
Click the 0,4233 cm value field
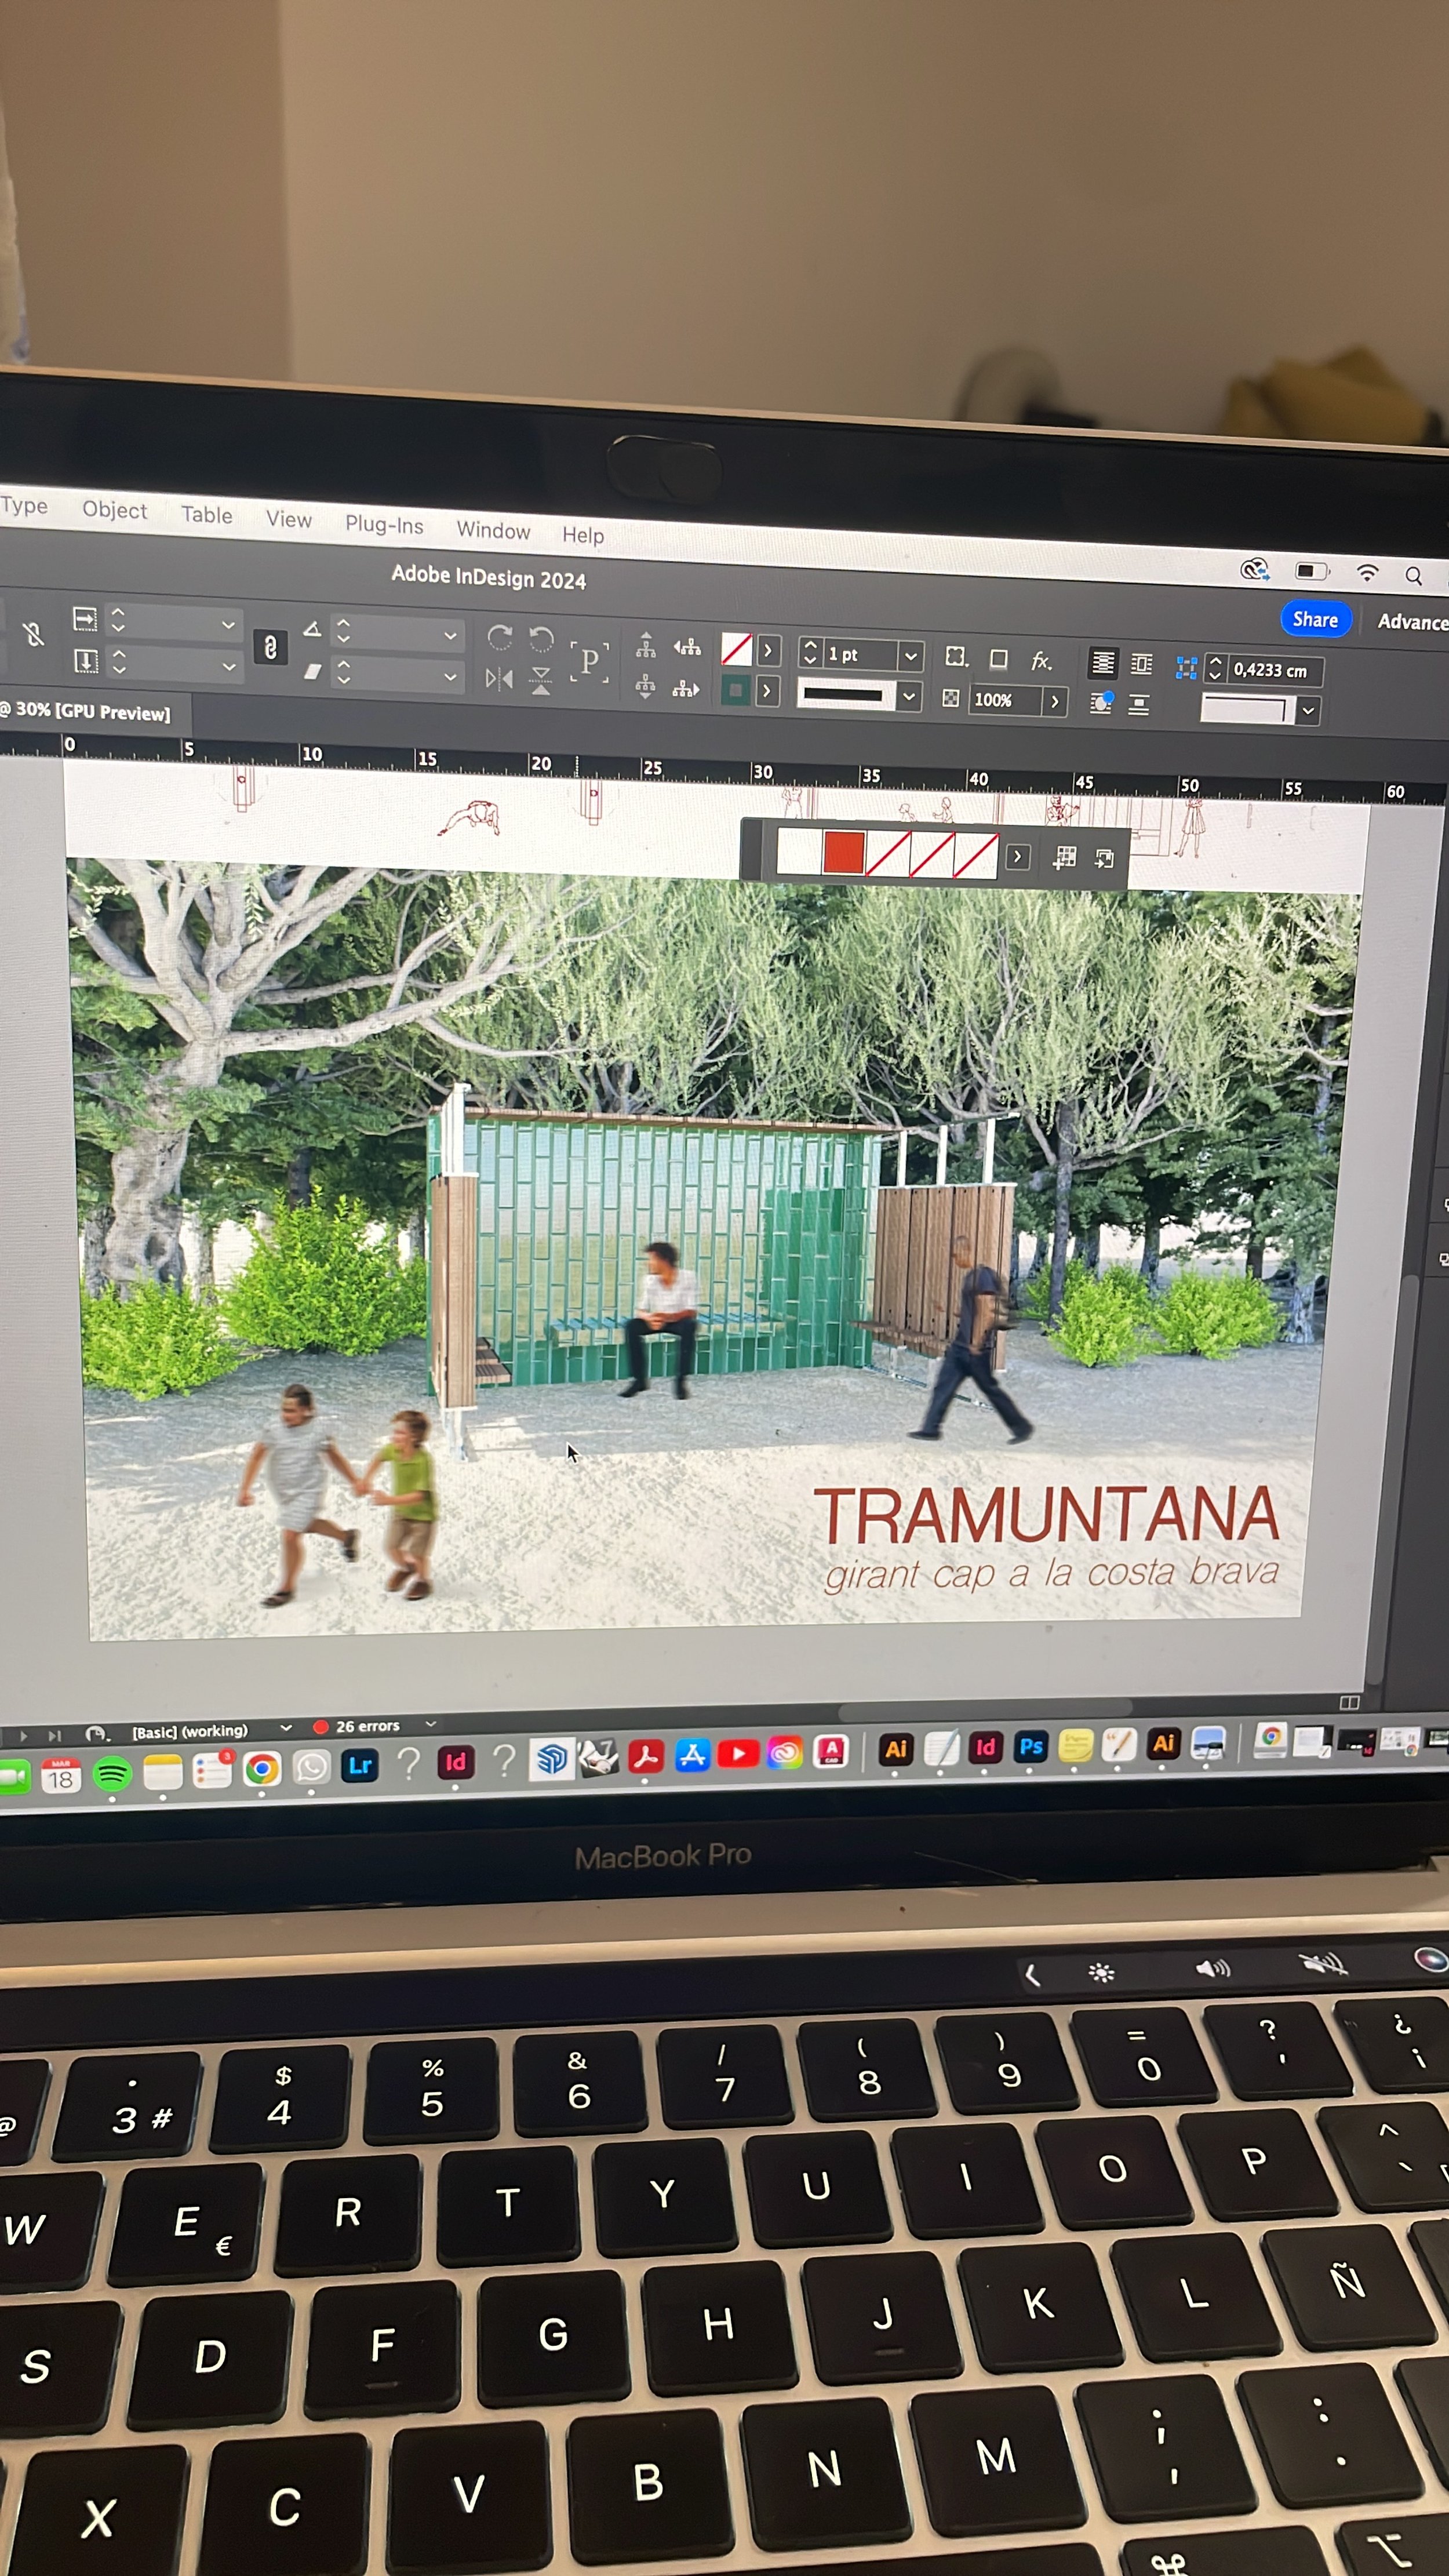pos(1274,671)
